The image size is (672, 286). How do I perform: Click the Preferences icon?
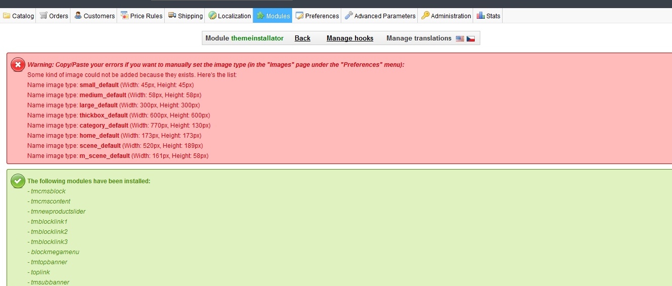pos(300,16)
